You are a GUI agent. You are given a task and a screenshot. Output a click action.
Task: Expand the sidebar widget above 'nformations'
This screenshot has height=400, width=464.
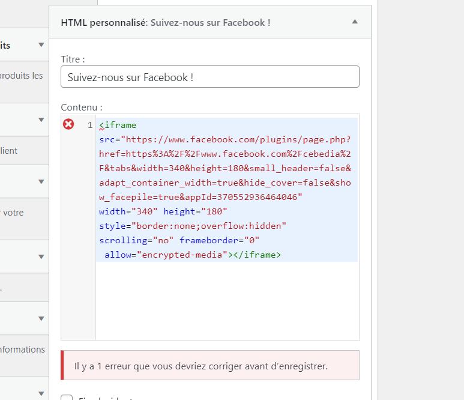(41, 318)
